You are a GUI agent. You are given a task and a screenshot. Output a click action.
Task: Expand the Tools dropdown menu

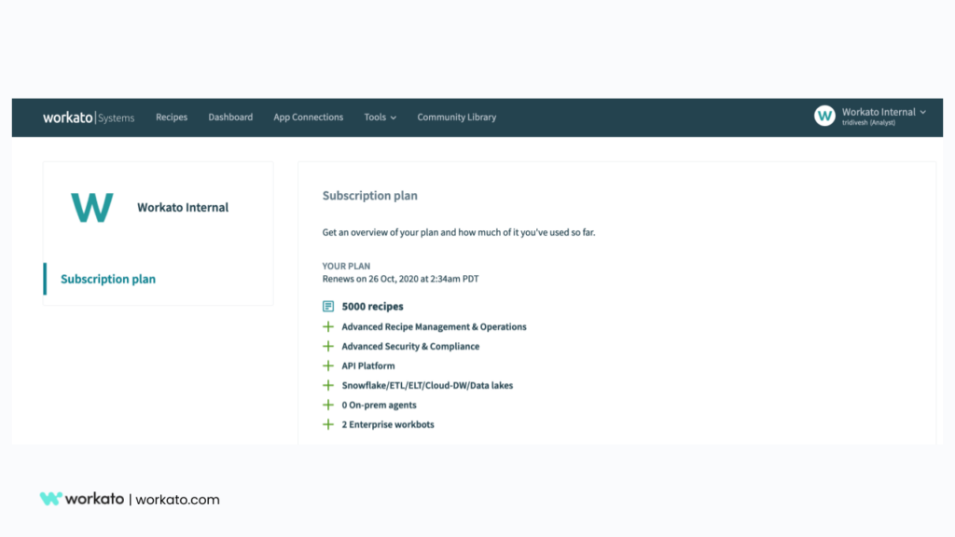[x=381, y=117]
